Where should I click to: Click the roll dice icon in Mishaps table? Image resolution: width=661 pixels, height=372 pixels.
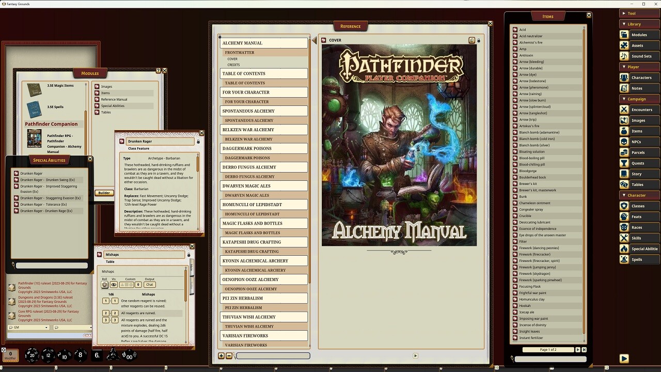pos(105,285)
